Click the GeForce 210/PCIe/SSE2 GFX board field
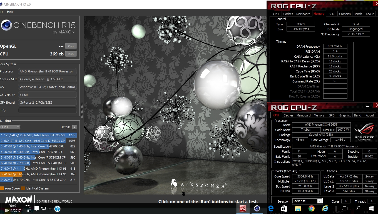This screenshot has width=378, height=214. click(x=48, y=103)
